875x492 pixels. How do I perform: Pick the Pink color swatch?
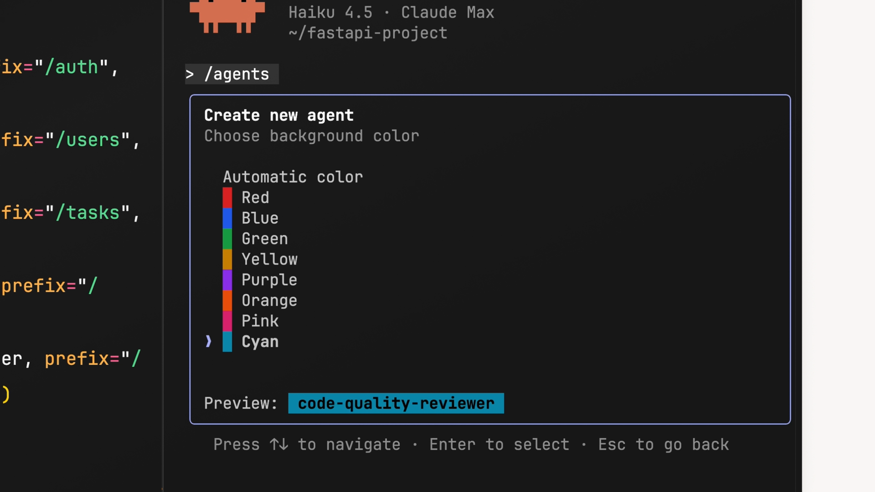(227, 321)
